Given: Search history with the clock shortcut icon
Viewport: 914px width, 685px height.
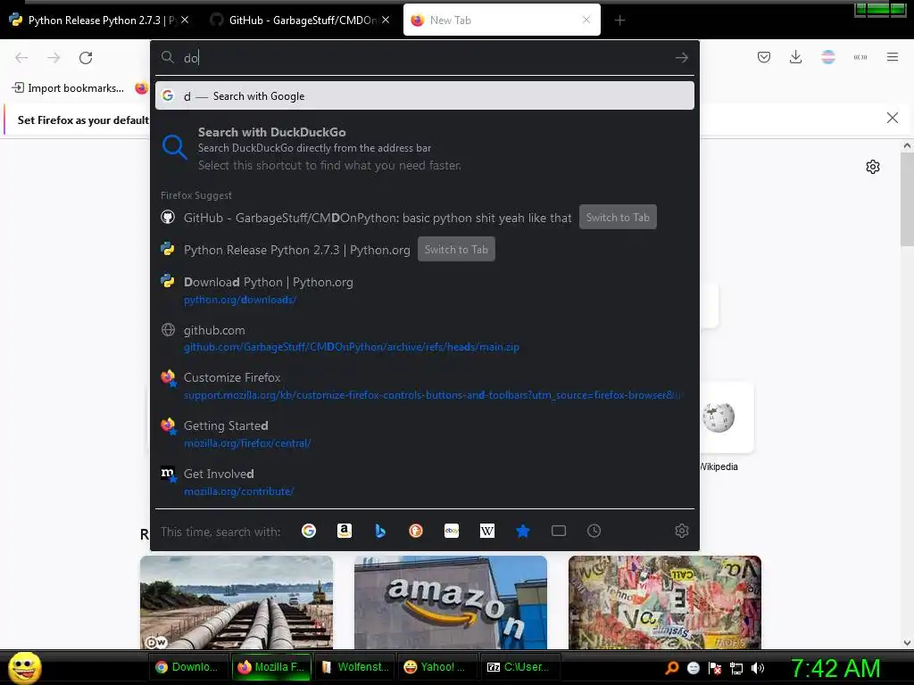Looking at the screenshot, I should click(x=594, y=531).
